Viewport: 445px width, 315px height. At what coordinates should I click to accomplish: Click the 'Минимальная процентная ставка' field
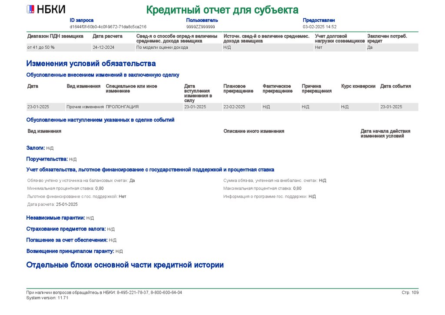tap(65, 188)
